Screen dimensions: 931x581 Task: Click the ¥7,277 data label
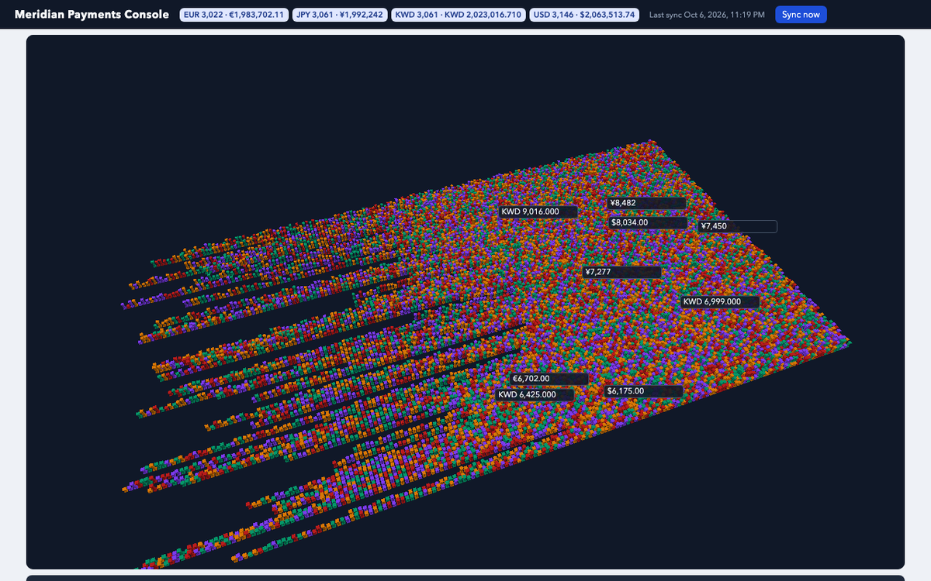pos(622,272)
